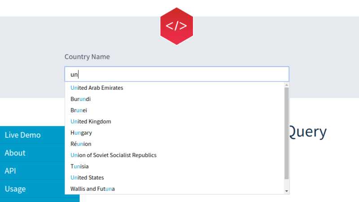
Task: Select United Arab Emirates suggestion
Action: pyautogui.click(x=97, y=88)
